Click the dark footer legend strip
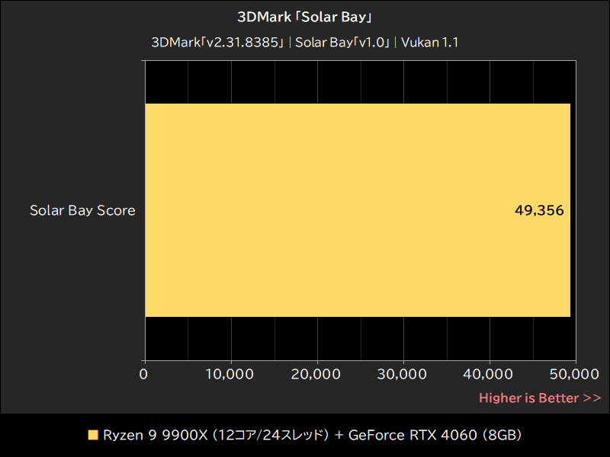Image resolution: width=610 pixels, height=457 pixels. pyautogui.click(x=305, y=435)
